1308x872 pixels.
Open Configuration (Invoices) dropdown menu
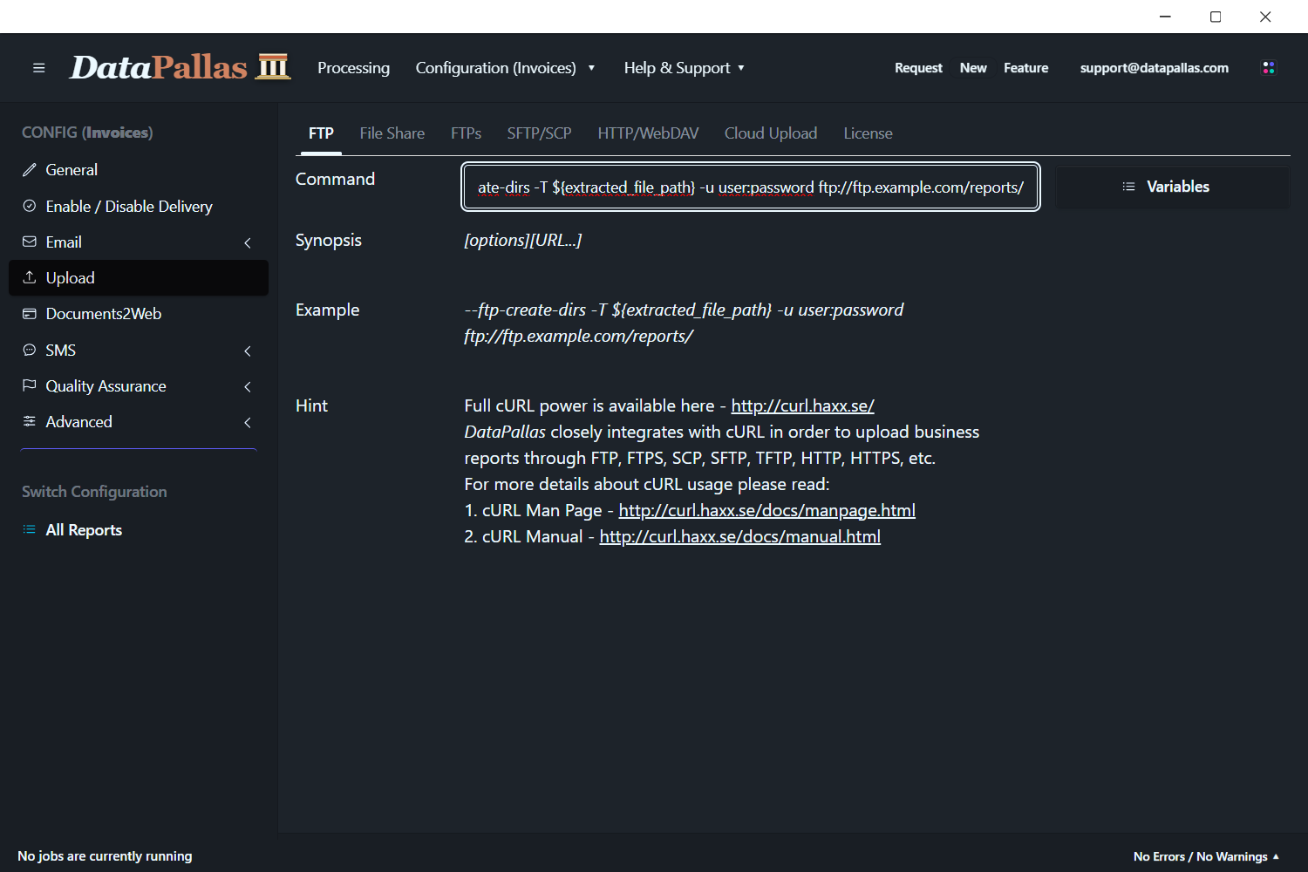tap(506, 68)
